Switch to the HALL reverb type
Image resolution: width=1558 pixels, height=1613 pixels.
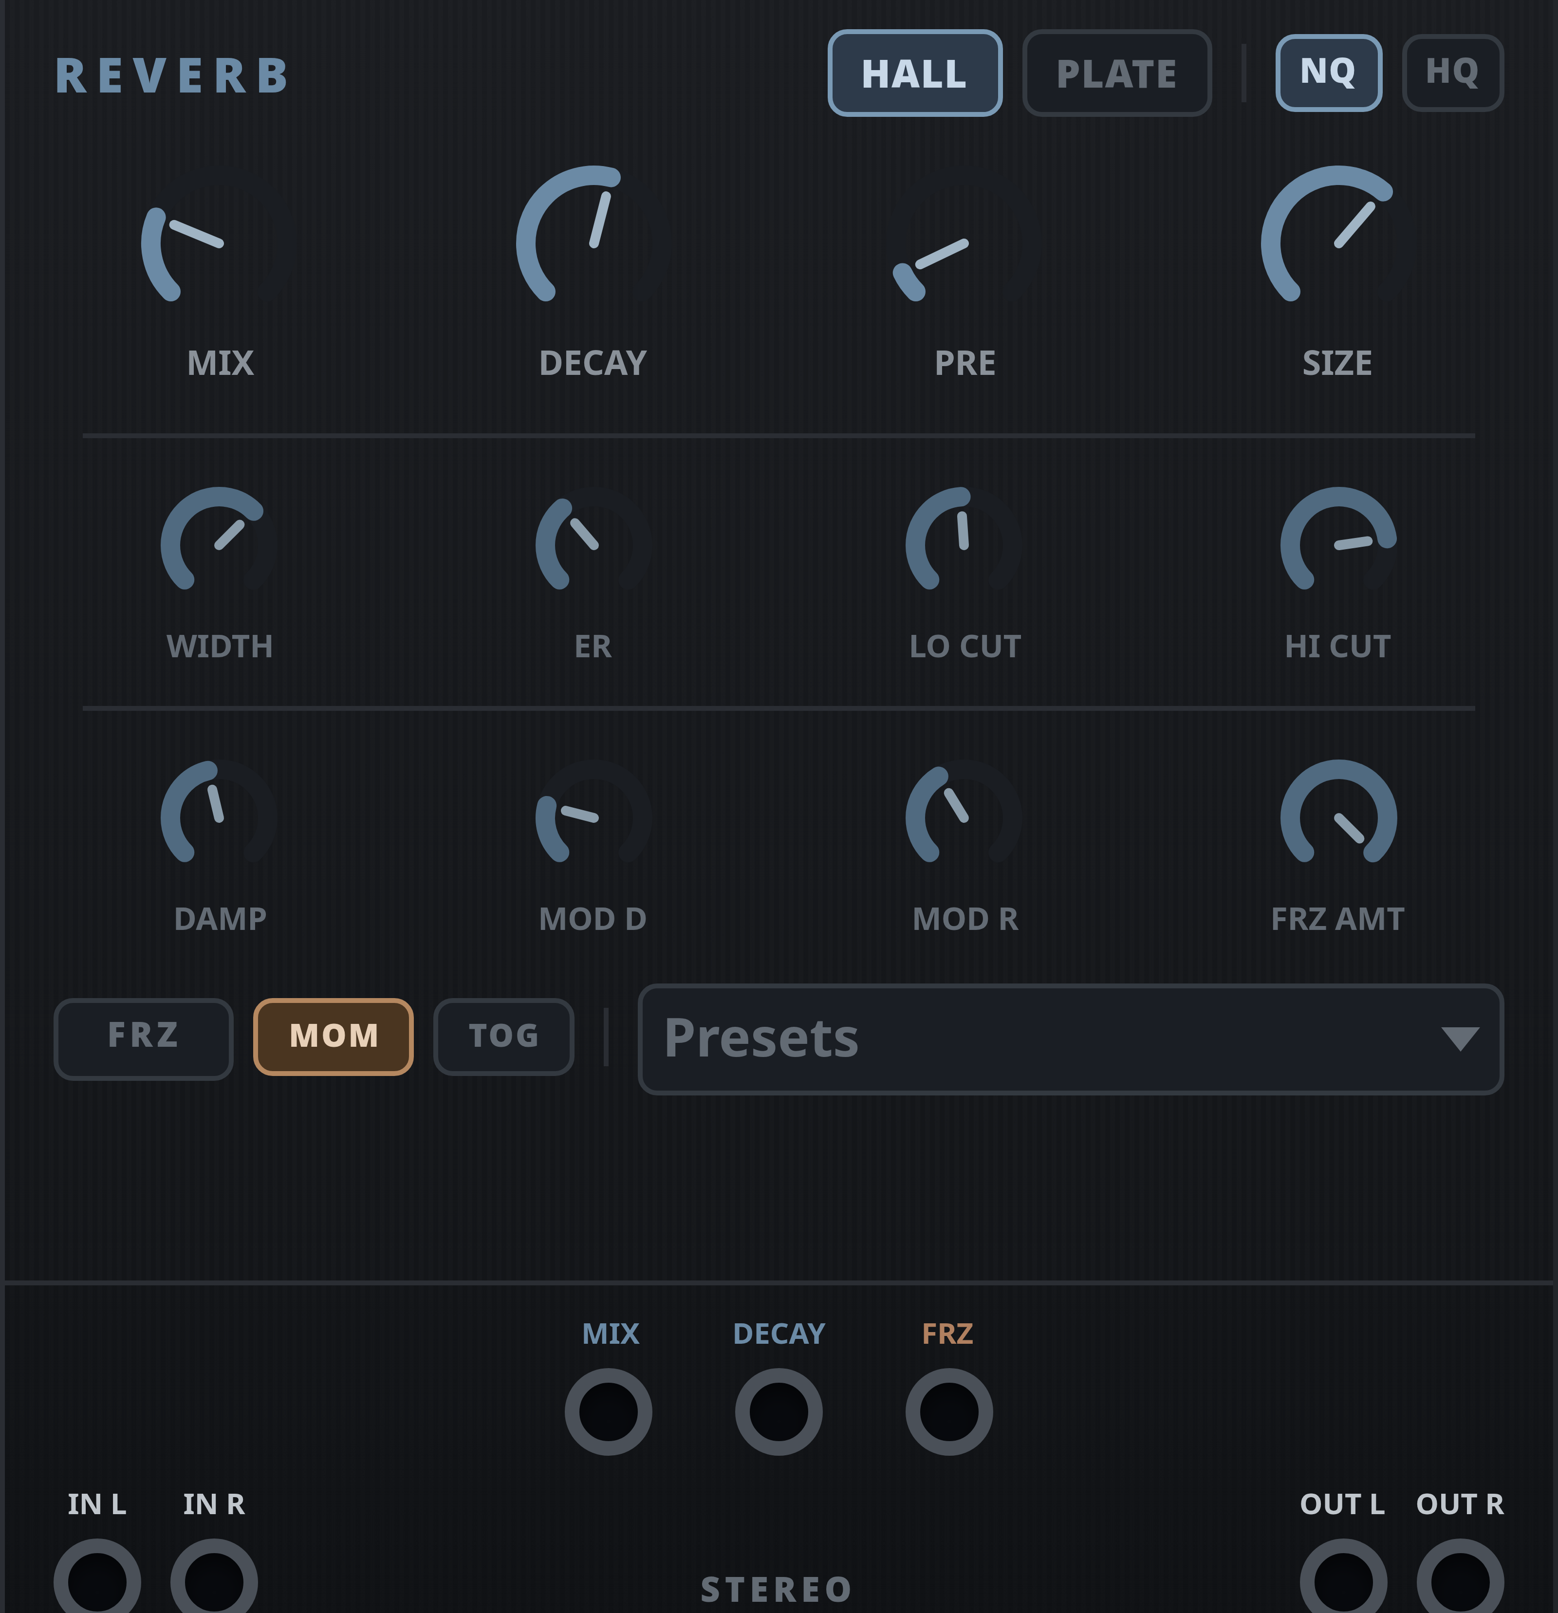914,74
